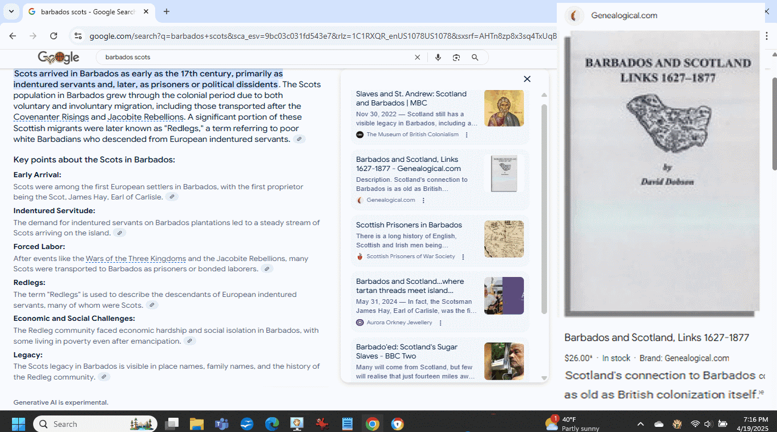
Task: Follow the Wars of the Three Kingdoms link
Action: 136,259
